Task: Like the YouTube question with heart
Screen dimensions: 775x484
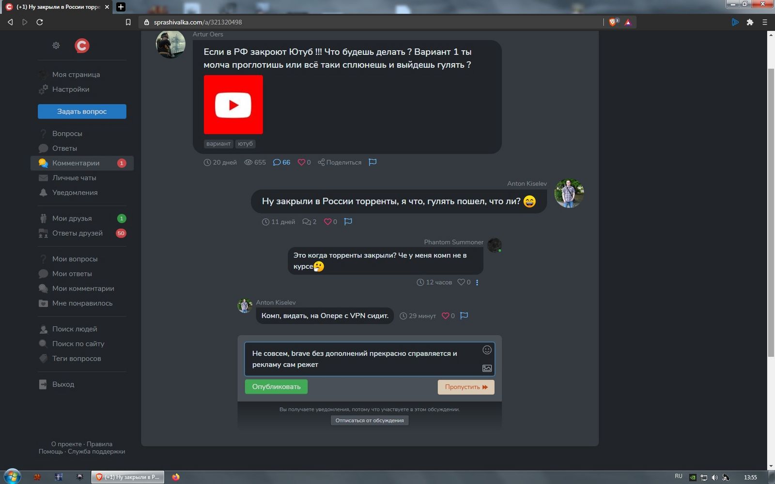Action: pos(301,162)
